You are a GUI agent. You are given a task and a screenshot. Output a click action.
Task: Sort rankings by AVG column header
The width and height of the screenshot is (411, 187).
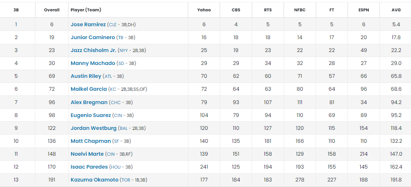point(396,10)
